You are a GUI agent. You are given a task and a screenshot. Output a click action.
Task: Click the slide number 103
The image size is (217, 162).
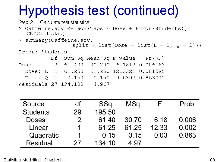211,160
